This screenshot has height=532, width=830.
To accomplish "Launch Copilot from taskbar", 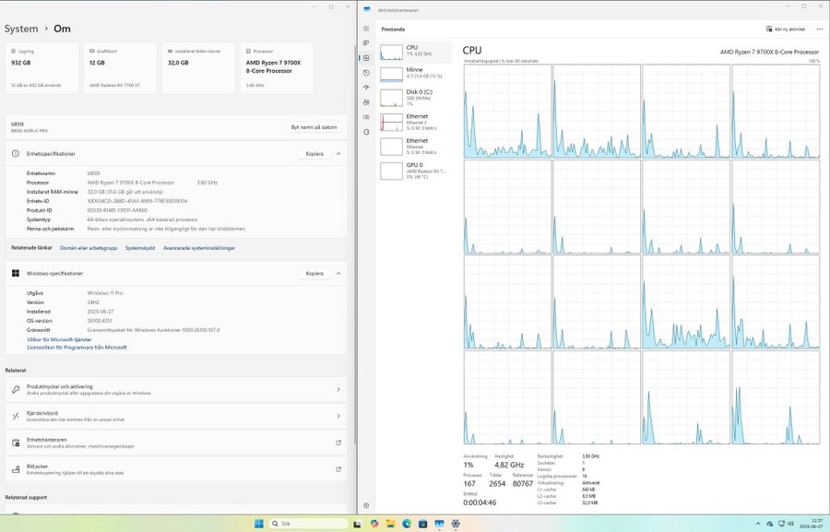I will pos(374,524).
